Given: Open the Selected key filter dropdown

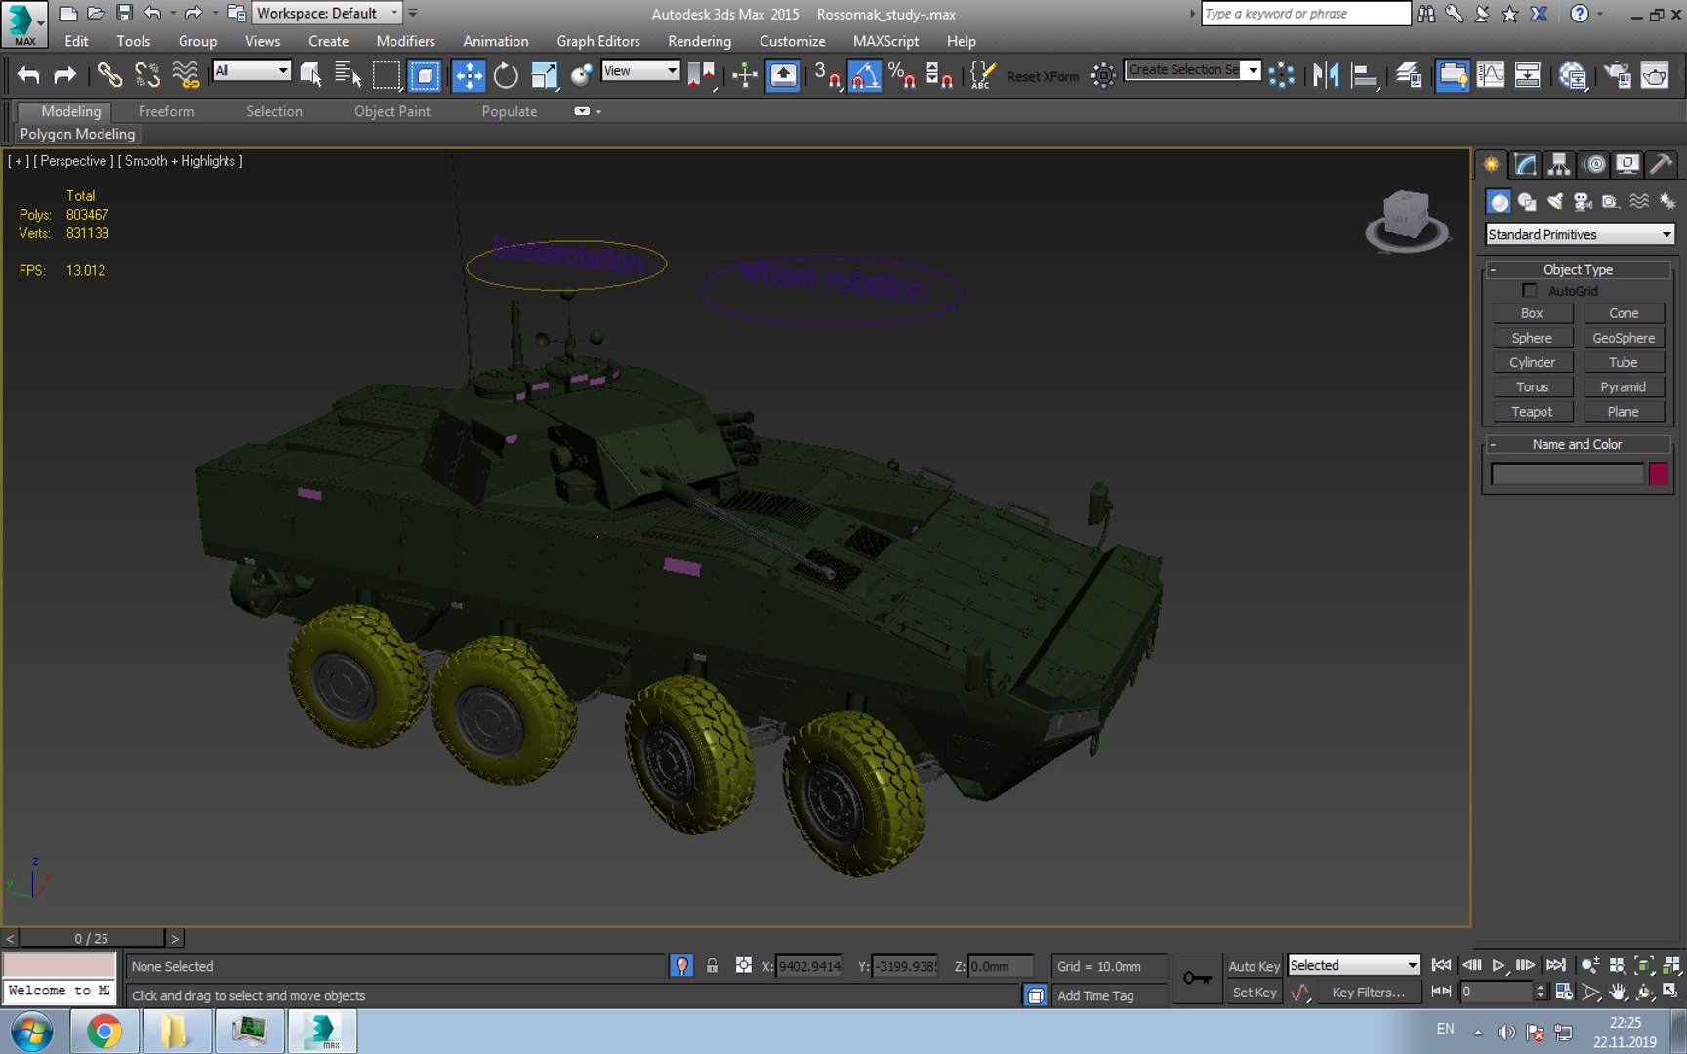Looking at the screenshot, I should (x=1353, y=965).
